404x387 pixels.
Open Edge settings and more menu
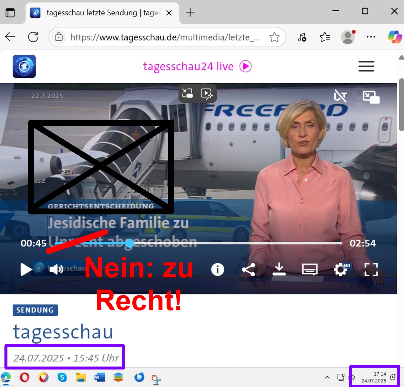click(x=371, y=37)
